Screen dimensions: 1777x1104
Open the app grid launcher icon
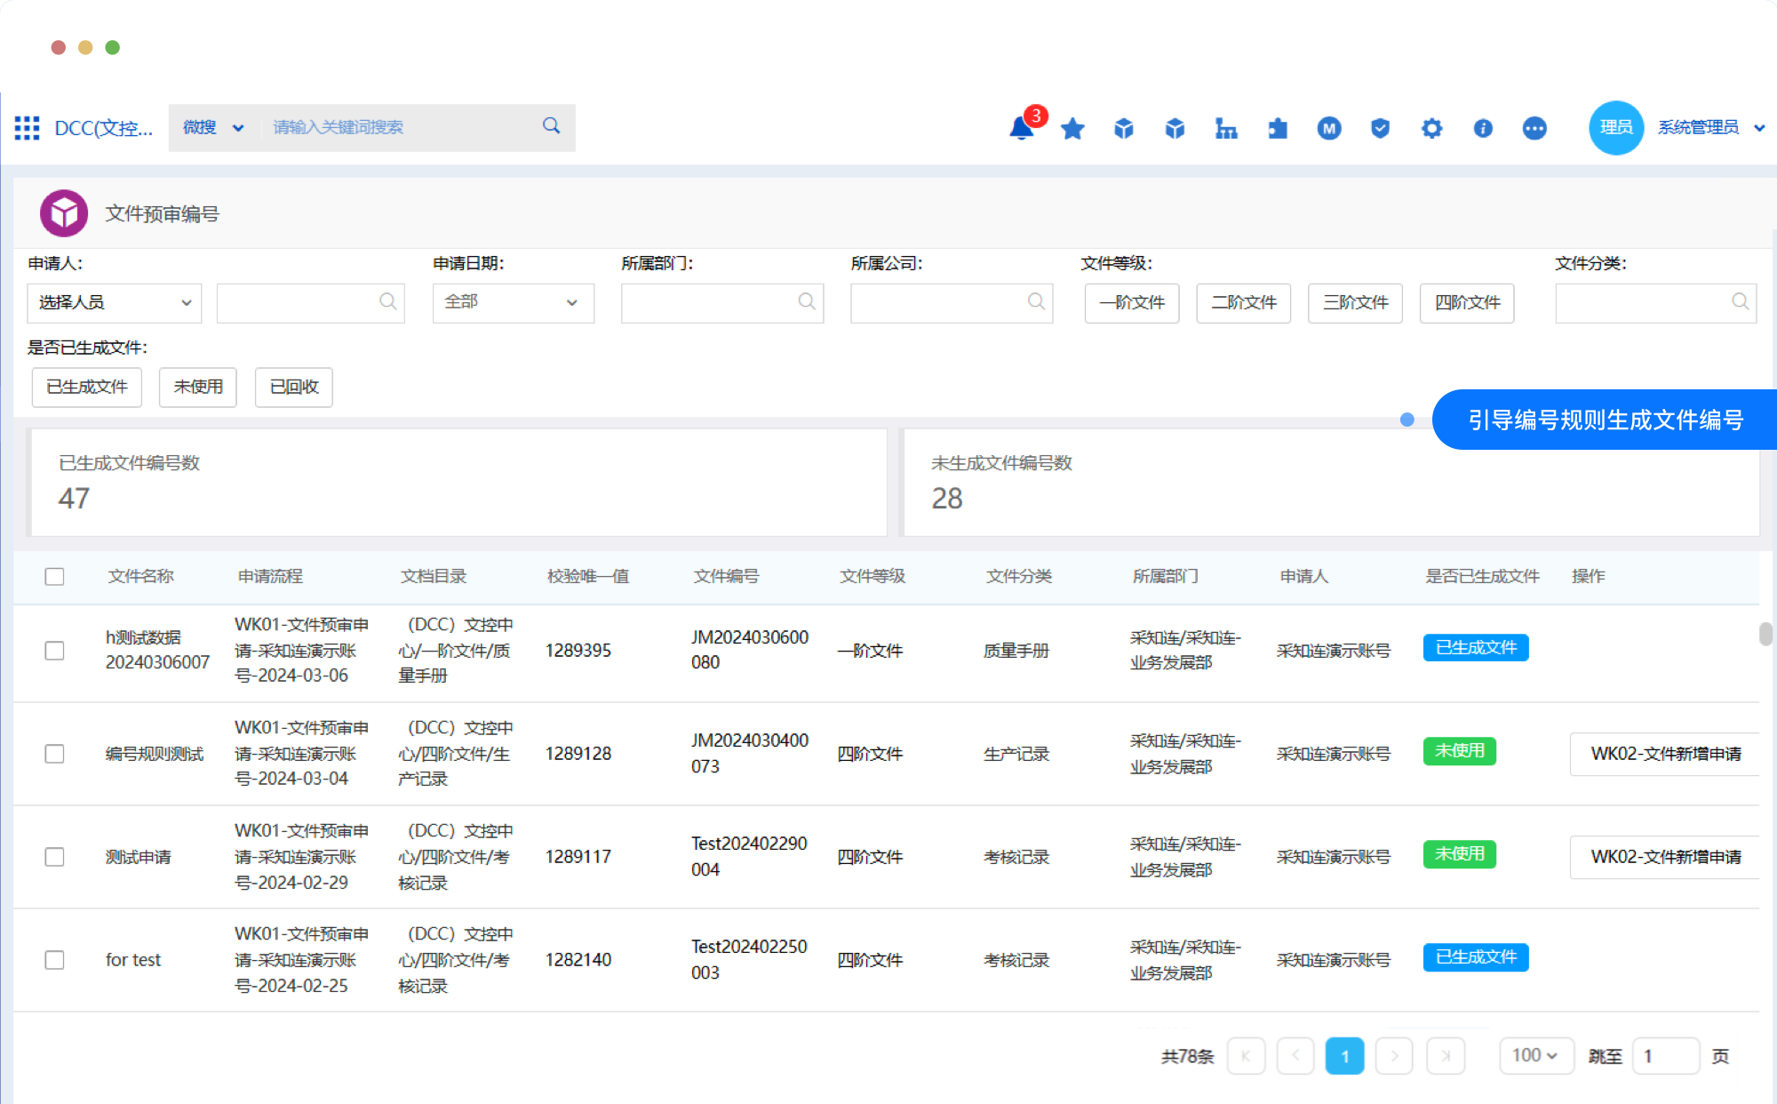[27, 128]
